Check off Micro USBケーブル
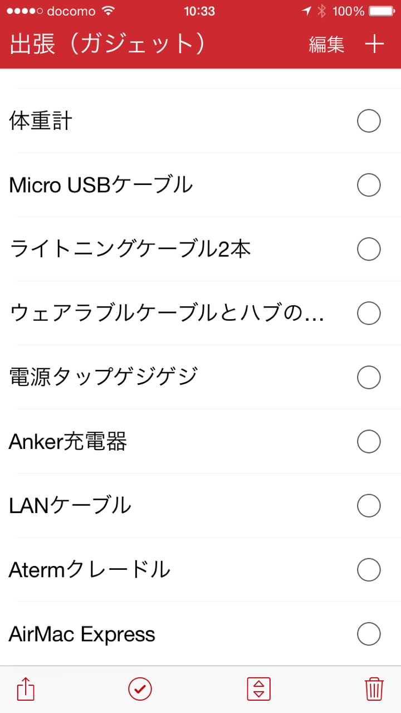401x713 pixels. point(369,185)
